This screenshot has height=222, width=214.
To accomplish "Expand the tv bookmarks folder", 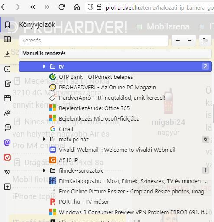I will [x=44, y=66].
